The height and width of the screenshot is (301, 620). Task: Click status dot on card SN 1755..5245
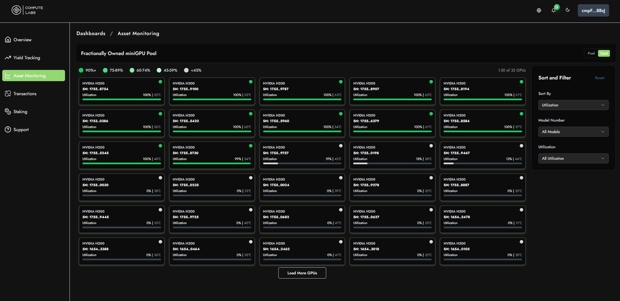pos(160,146)
